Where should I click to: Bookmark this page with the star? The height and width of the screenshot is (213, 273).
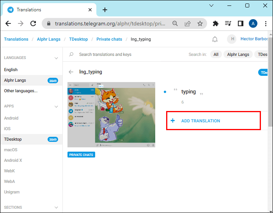click(x=200, y=23)
